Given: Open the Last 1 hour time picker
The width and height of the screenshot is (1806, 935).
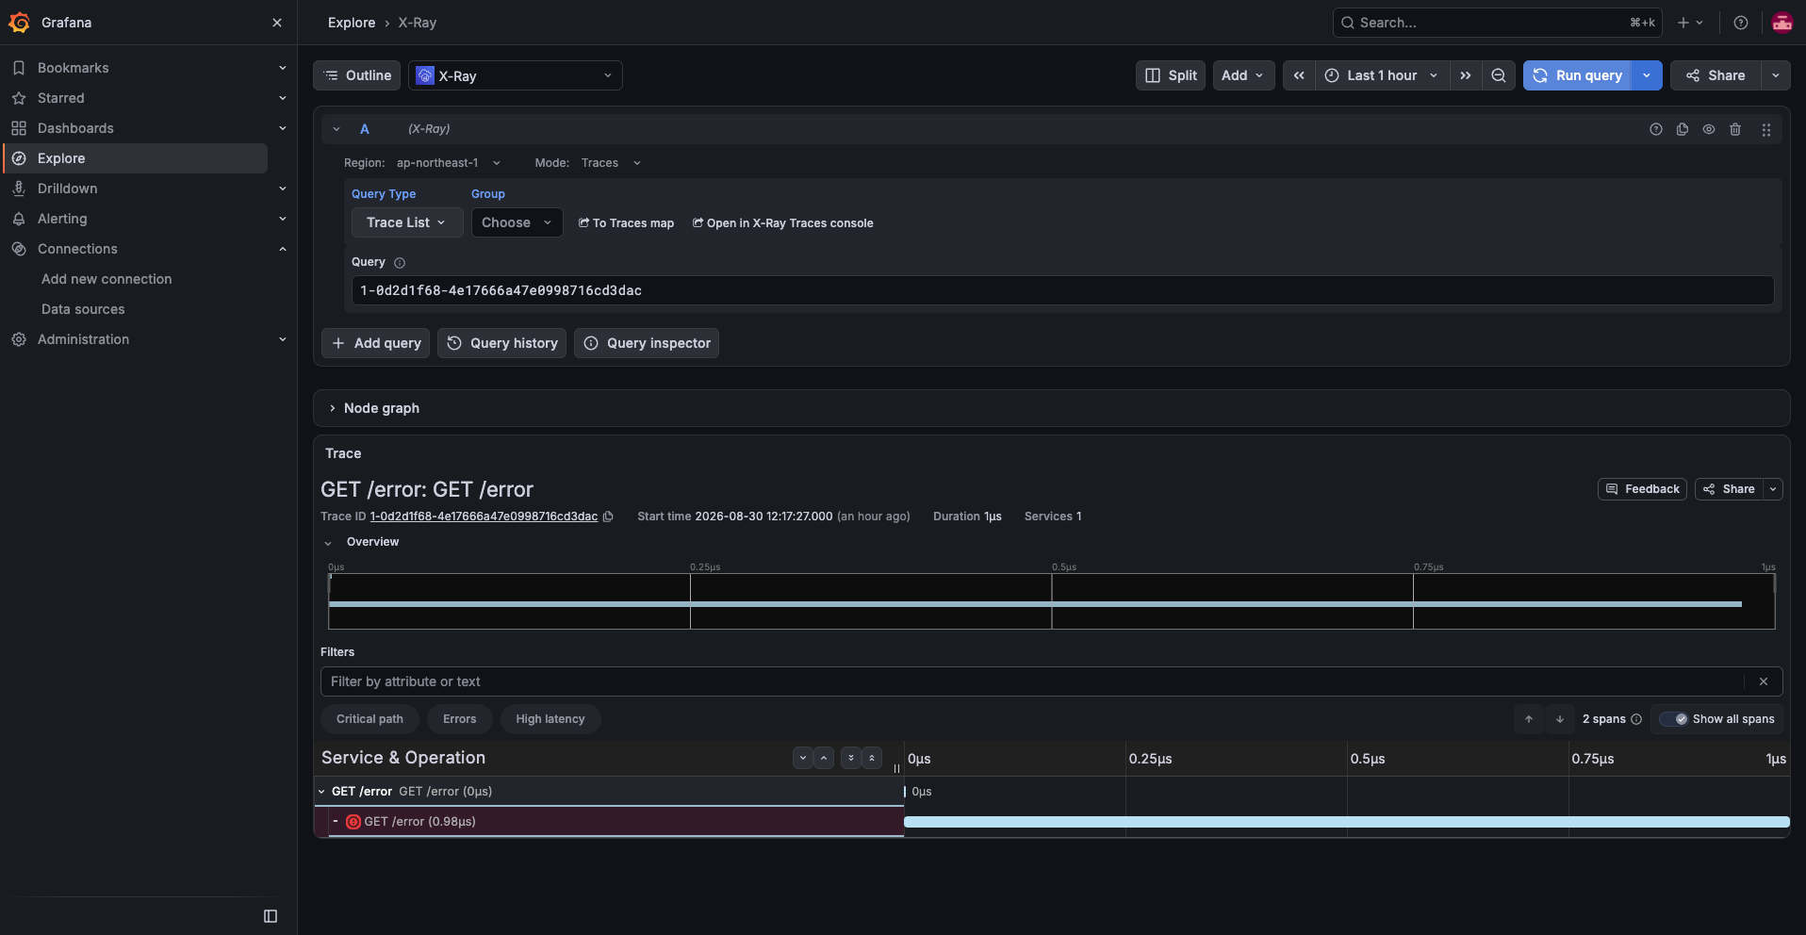Looking at the screenshot, I should tap(1382, 75).
